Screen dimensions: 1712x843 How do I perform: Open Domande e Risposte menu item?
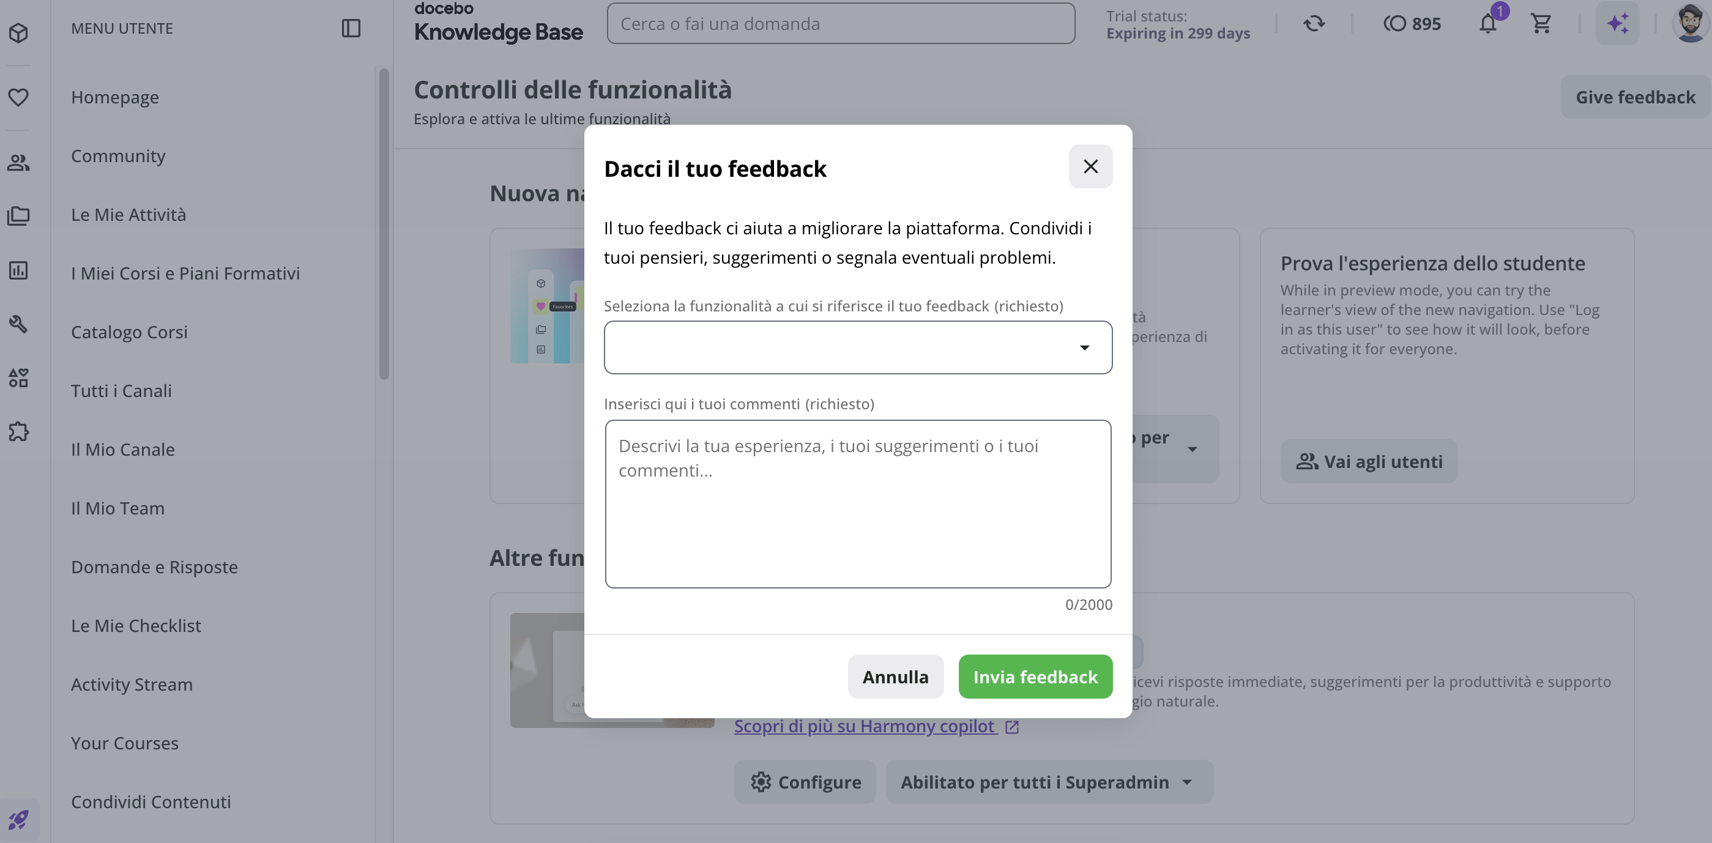[x=154, y=567]
